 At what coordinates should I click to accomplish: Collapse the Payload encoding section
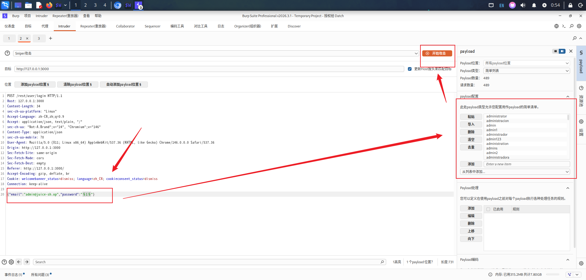coord(568,260)
